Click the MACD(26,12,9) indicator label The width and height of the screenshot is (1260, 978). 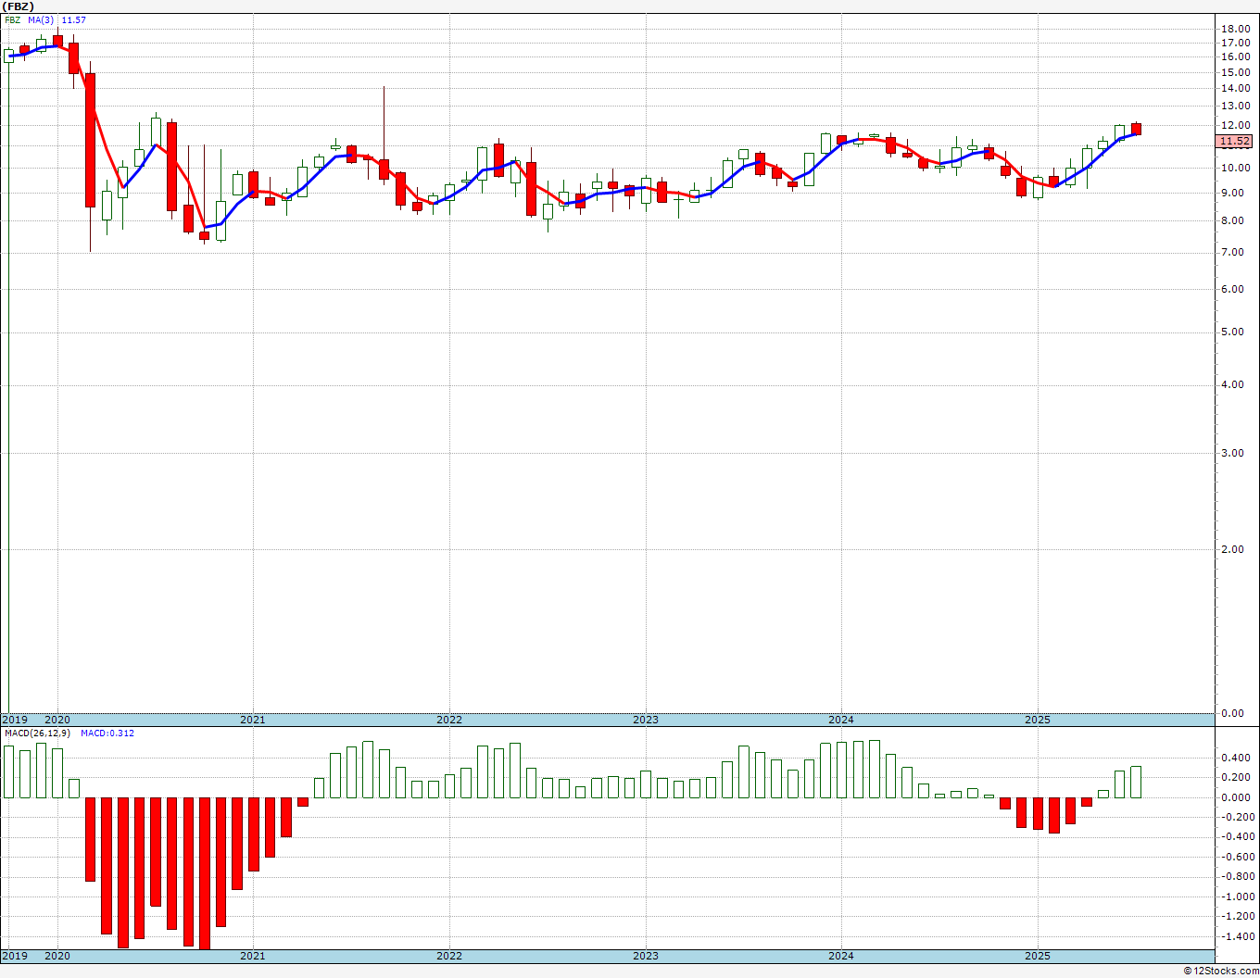(x=37, y=733)
